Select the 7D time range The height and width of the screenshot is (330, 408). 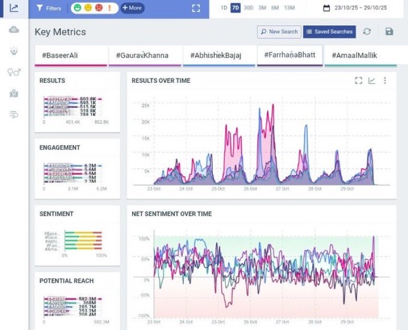pos(235,8)
